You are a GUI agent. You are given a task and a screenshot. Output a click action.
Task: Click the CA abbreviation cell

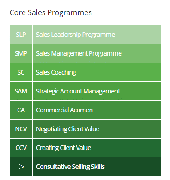(21, 110)
